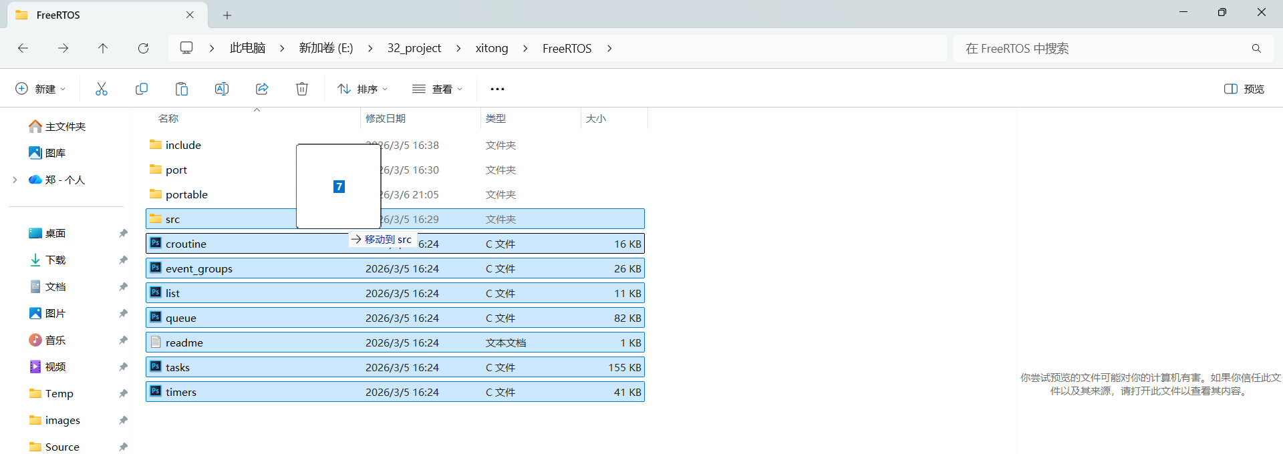Expand the 郑 - 个人 tree node
Image resolution: width=1283 pixels, height=454 pixels.
pos(15,180)
